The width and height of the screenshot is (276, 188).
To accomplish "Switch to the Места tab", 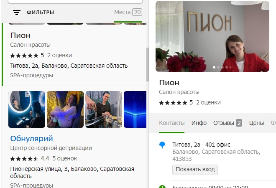I will point(128,13).
